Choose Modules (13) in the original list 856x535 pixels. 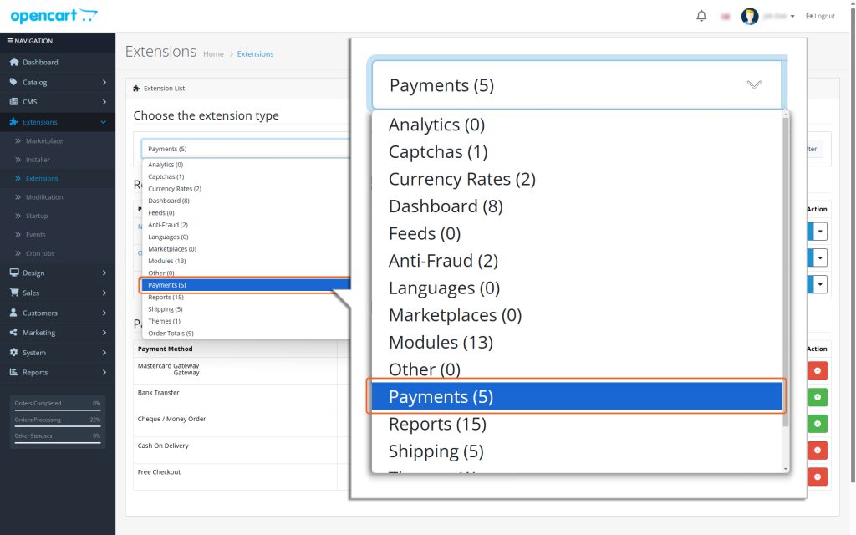coord(167,261)
